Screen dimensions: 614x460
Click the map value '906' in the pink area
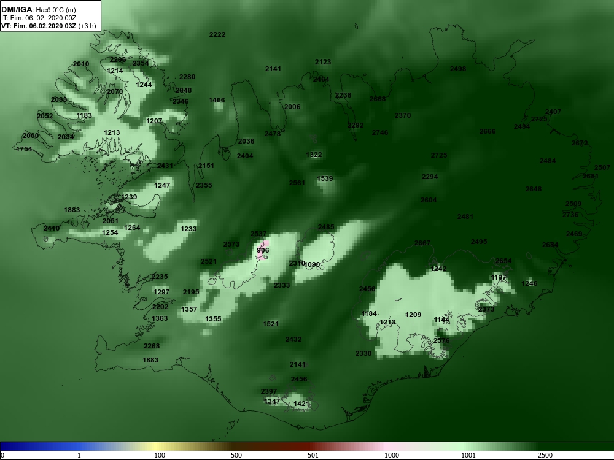263,250
